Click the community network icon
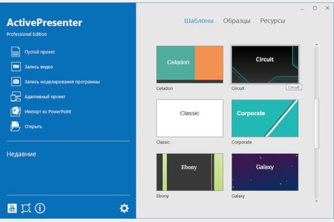This screenshot has height=222, width=334. pyautogui.click(x=26, y=208)
